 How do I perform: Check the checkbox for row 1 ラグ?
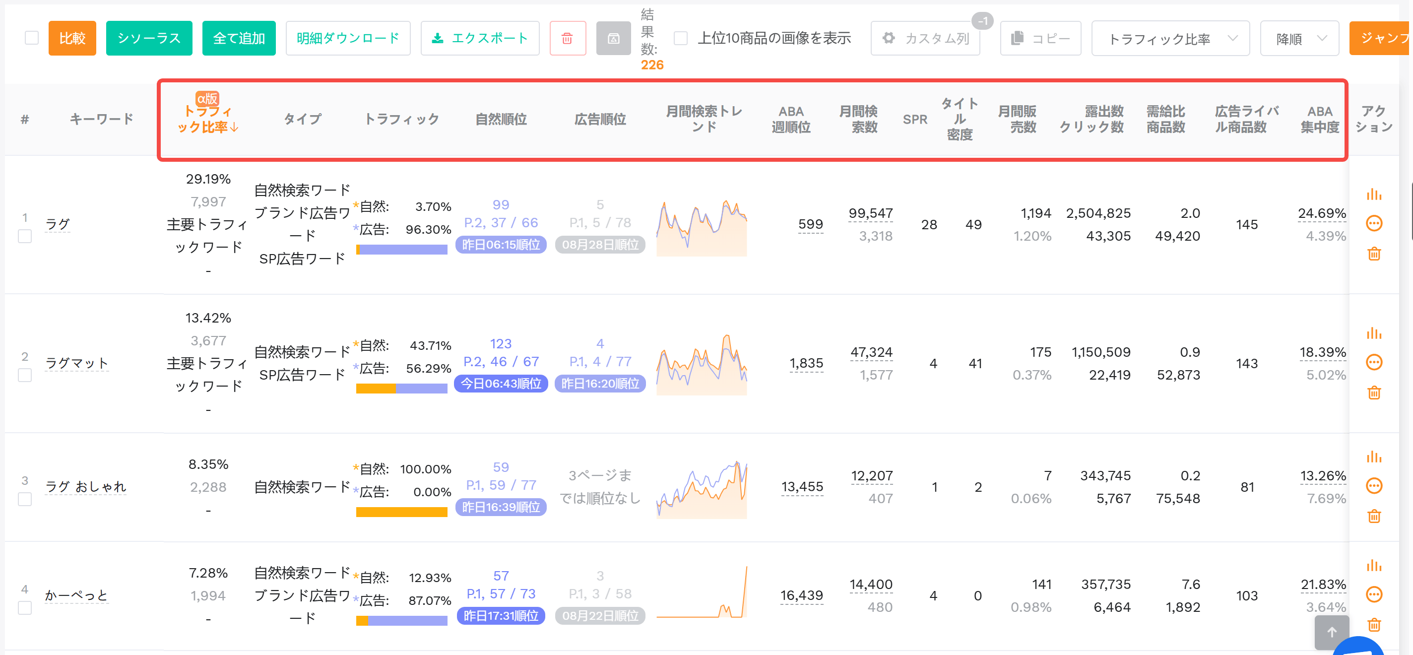[x=25, y=236]
